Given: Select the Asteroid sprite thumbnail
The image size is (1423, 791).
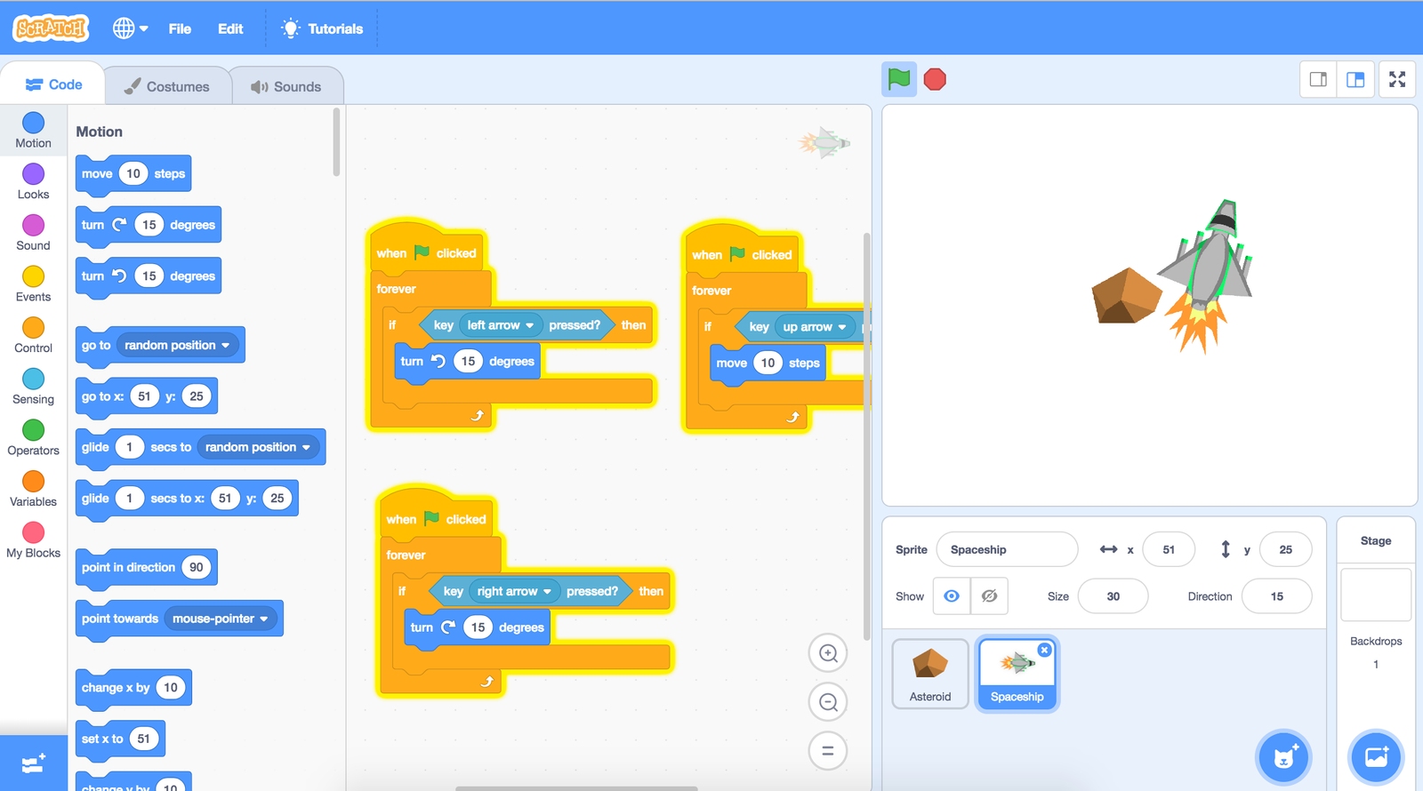Looking at the screenshot, I should [x=930, y=674].
